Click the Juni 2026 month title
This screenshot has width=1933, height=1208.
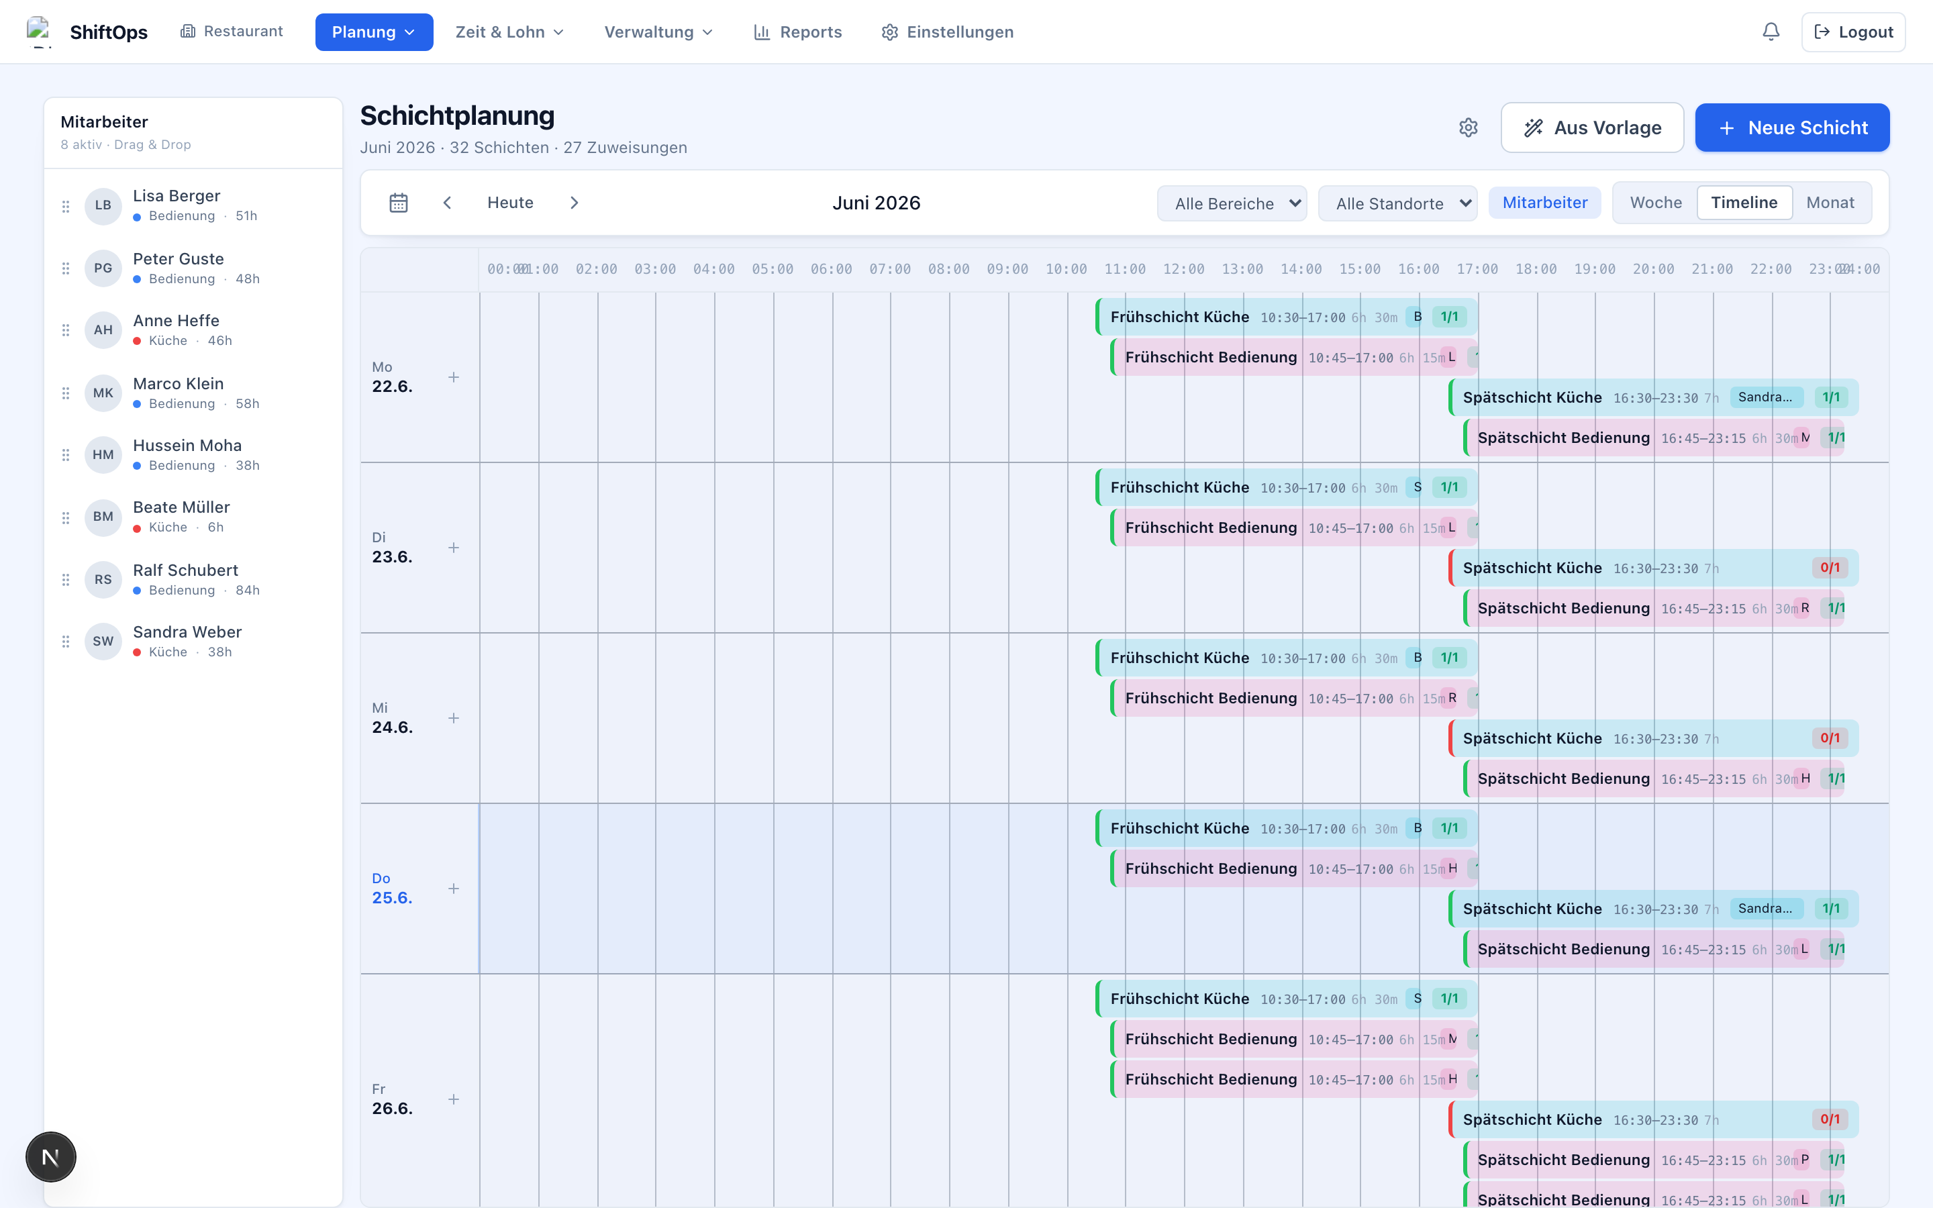pyautogui.click(x=877, y=203)
